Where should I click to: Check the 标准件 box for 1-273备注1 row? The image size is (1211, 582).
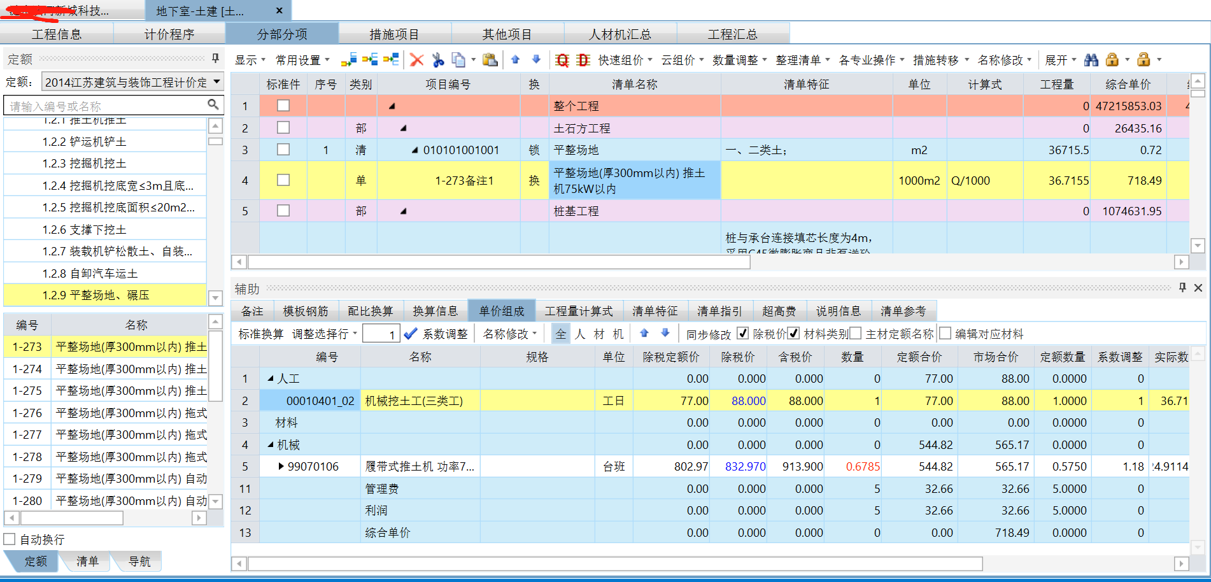coord(283,180)
